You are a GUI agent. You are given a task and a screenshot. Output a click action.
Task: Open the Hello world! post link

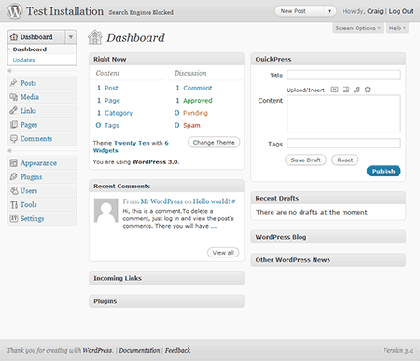[212, 201]
